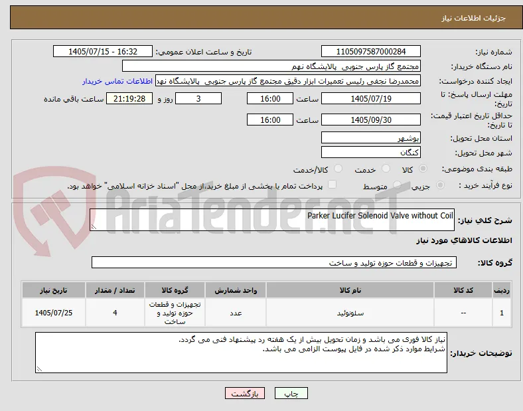Image resolution: width=523 pixels, height=411 pixels.
Task: Click the گروه کالا column header
Action: pyautogui.click(x=175, y=290)
